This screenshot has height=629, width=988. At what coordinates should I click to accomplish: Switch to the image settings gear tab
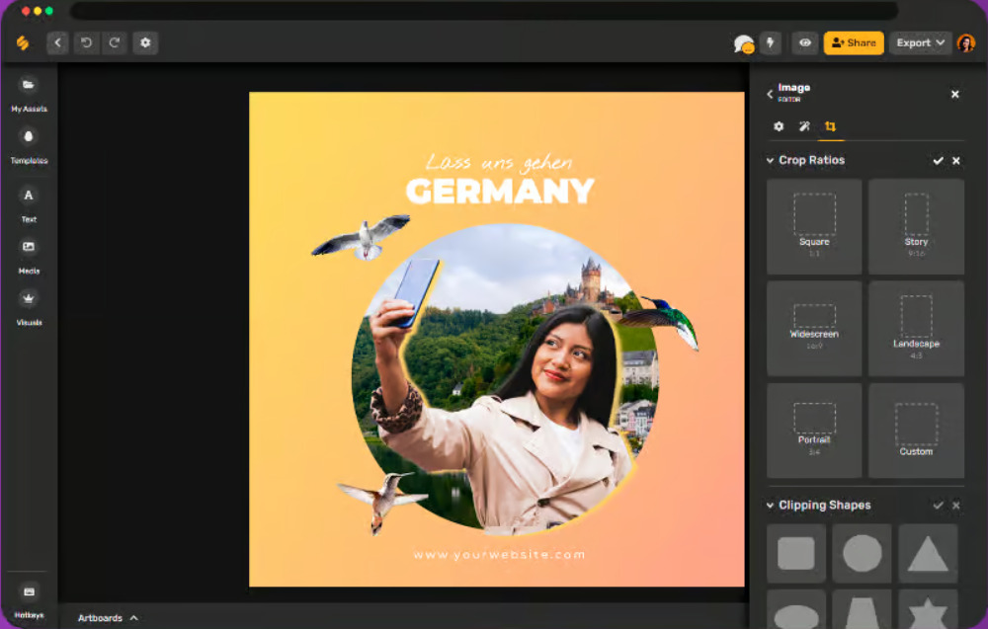779,126
